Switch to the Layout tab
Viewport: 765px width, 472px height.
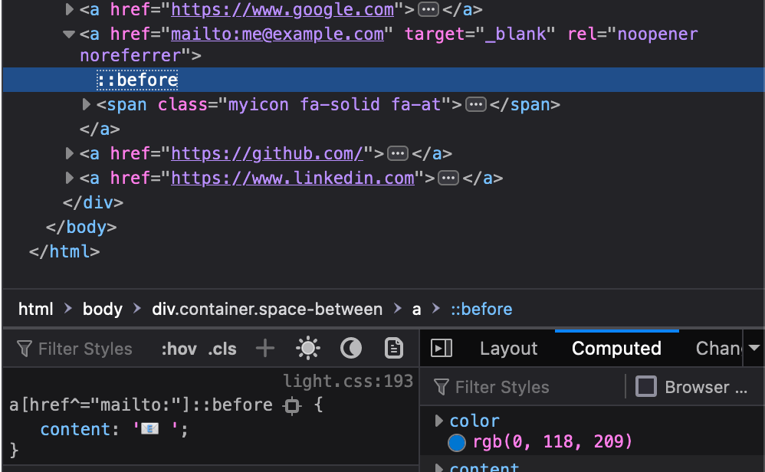pyautogui.click(x=508, y=348)
